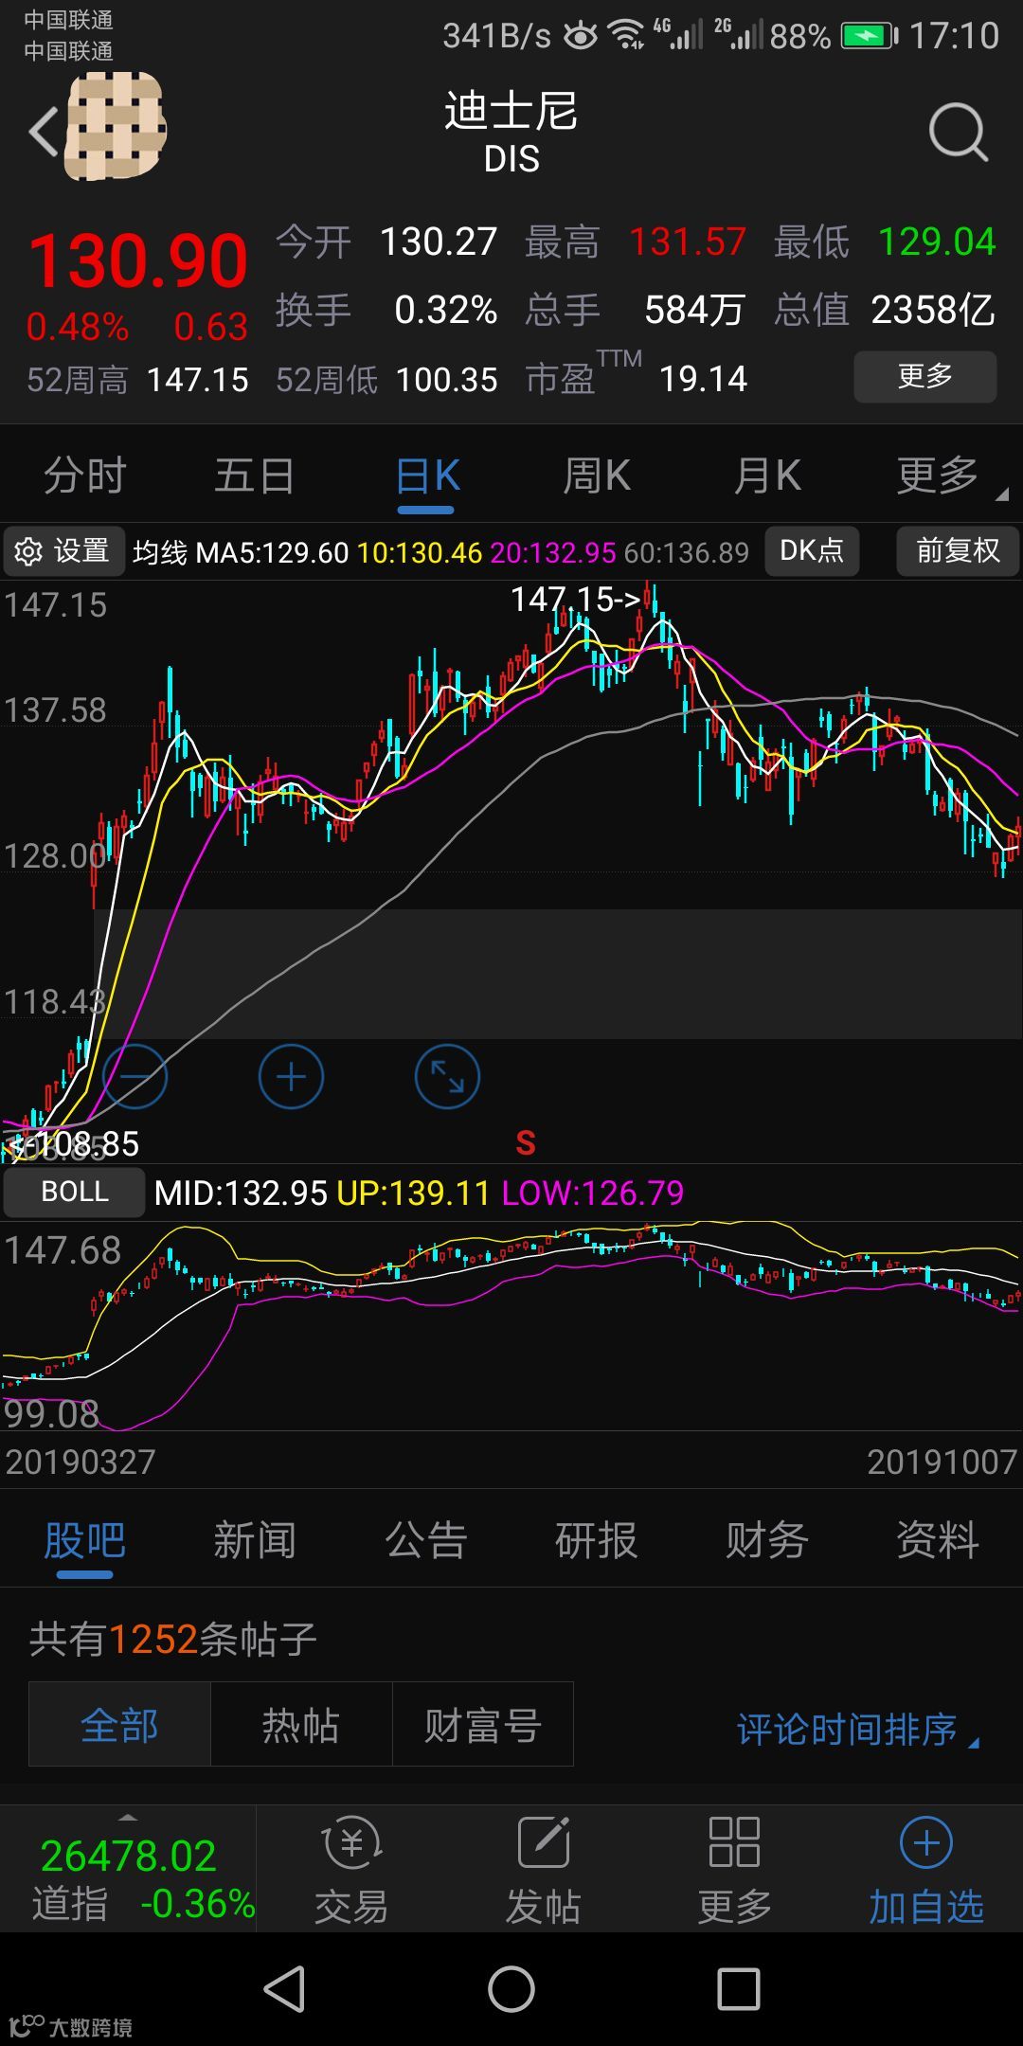1023x2046 pixels.
Task: Switch to 周K chart tab
Action: coord(597,475)
